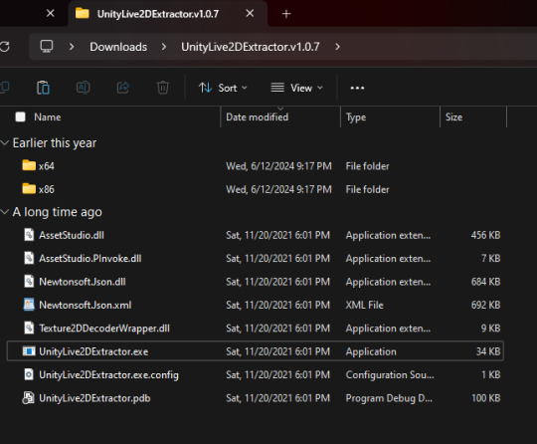Click the x86 folder name
The width and height of the screenshot is (537, 444).
[x=46, y=189]
